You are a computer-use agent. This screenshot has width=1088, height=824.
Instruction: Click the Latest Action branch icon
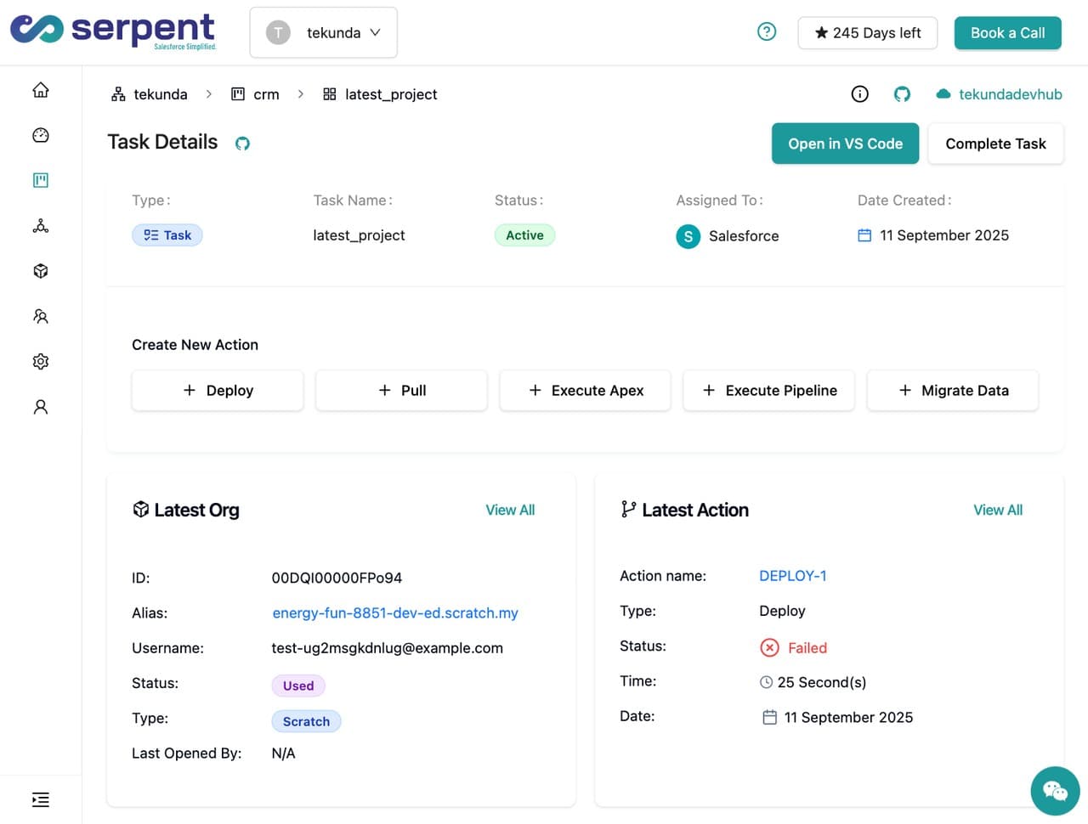coord(628,509)
